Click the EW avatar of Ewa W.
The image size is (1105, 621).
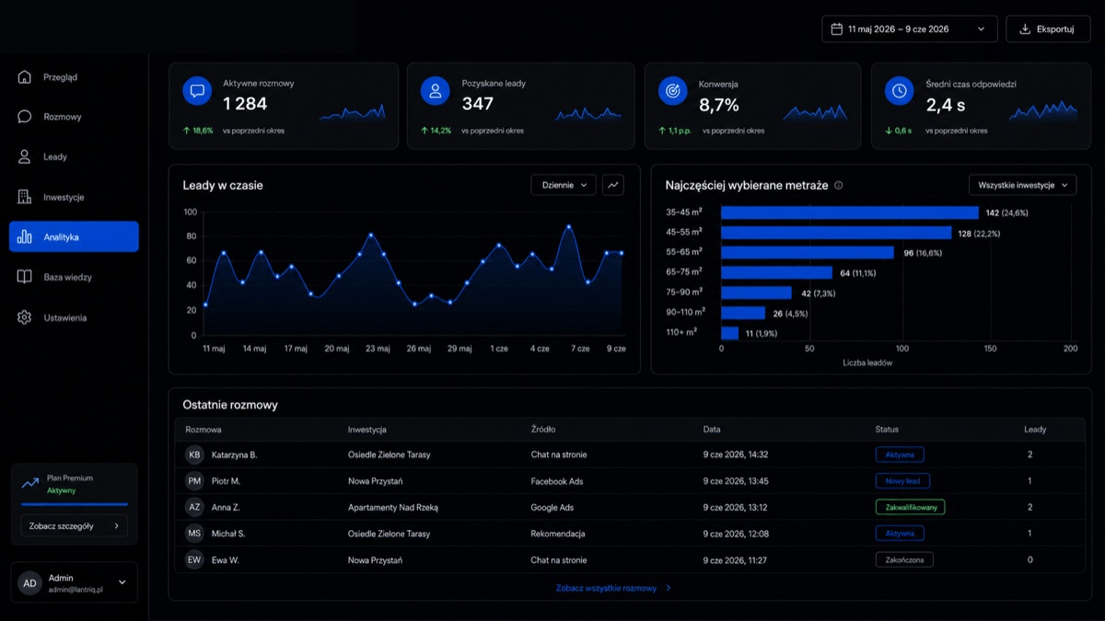coord(194,559)
